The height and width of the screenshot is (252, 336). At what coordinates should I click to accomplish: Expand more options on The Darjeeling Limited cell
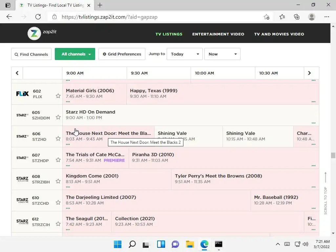68,208
